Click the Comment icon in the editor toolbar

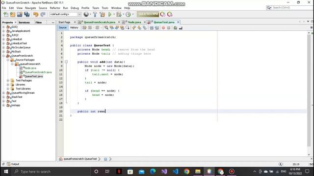tap(175, 28)
